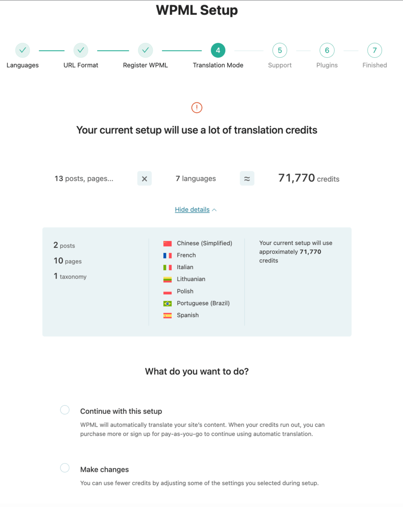403x507 pixels.
Task: Click the Portuguese (Brazil) flag icon
Action: (x=167, y=303)
